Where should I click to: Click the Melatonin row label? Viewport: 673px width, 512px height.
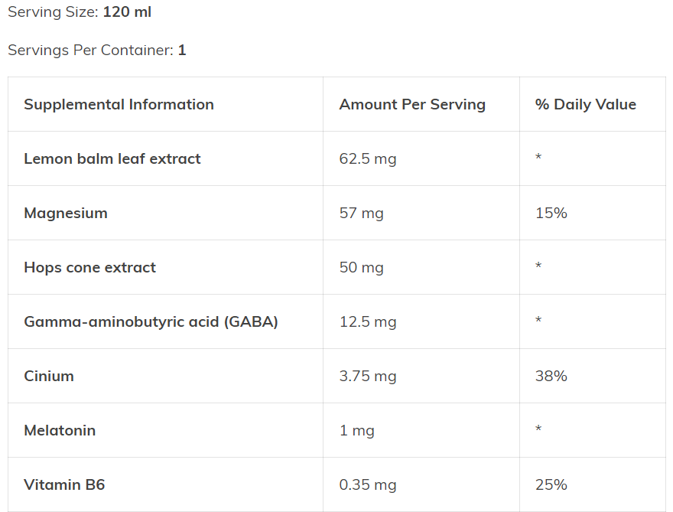point(60,430)
